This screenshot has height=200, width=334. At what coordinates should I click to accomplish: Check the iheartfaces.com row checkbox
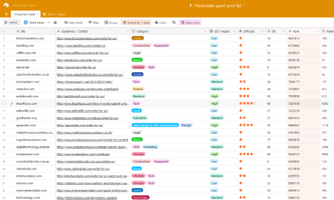coord(3,103)
